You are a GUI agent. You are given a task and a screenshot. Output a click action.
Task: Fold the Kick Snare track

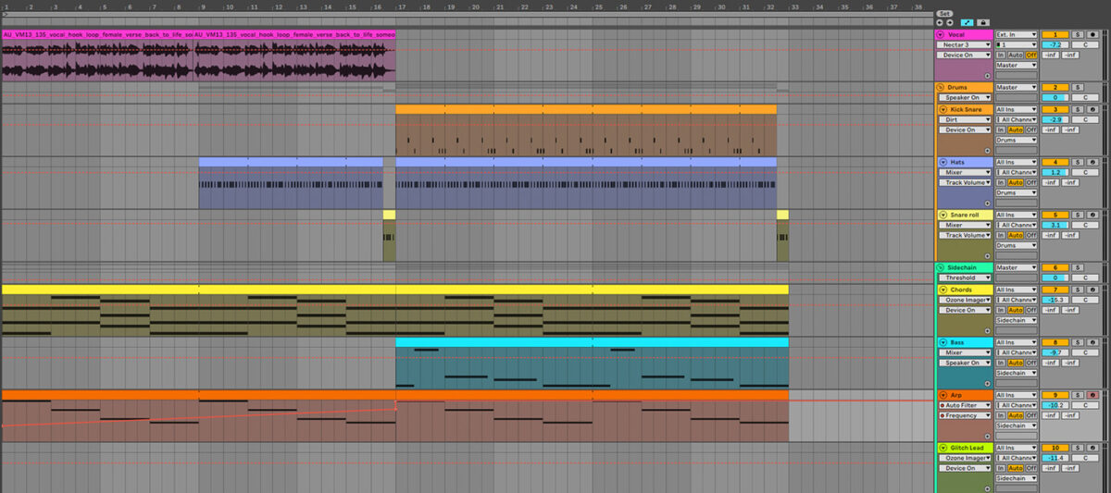(x=943, y=109)
